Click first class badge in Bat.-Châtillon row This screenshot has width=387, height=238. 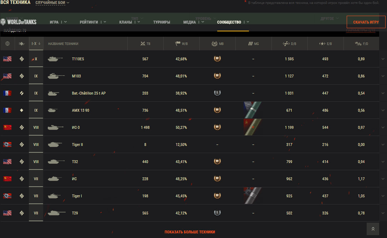(217, 93)
